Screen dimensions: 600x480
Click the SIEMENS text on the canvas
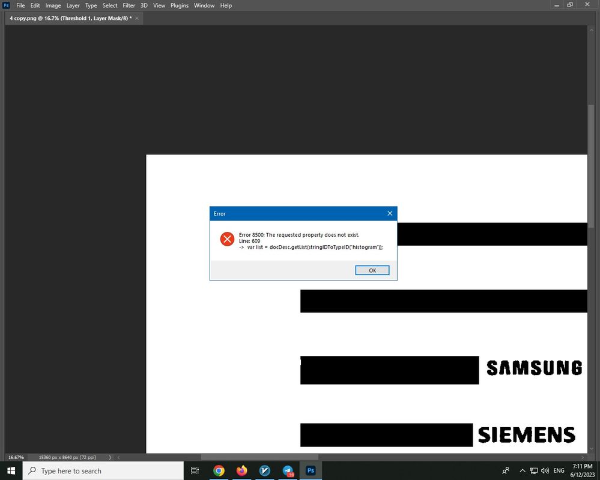[527, 435]
